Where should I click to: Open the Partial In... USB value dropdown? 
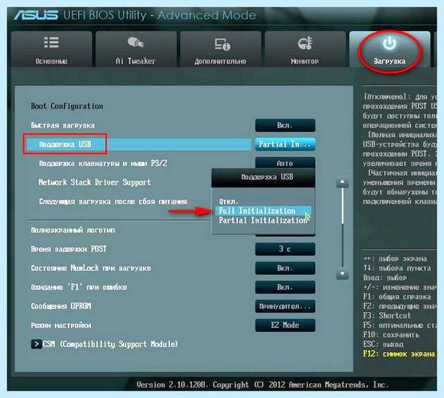pos(285,145)
